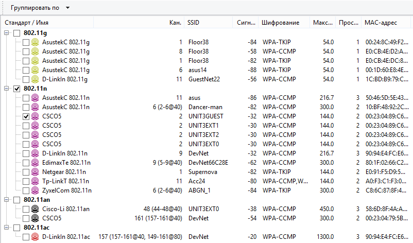Click the purple icon of the ABGN_1 network

[35, 190]
